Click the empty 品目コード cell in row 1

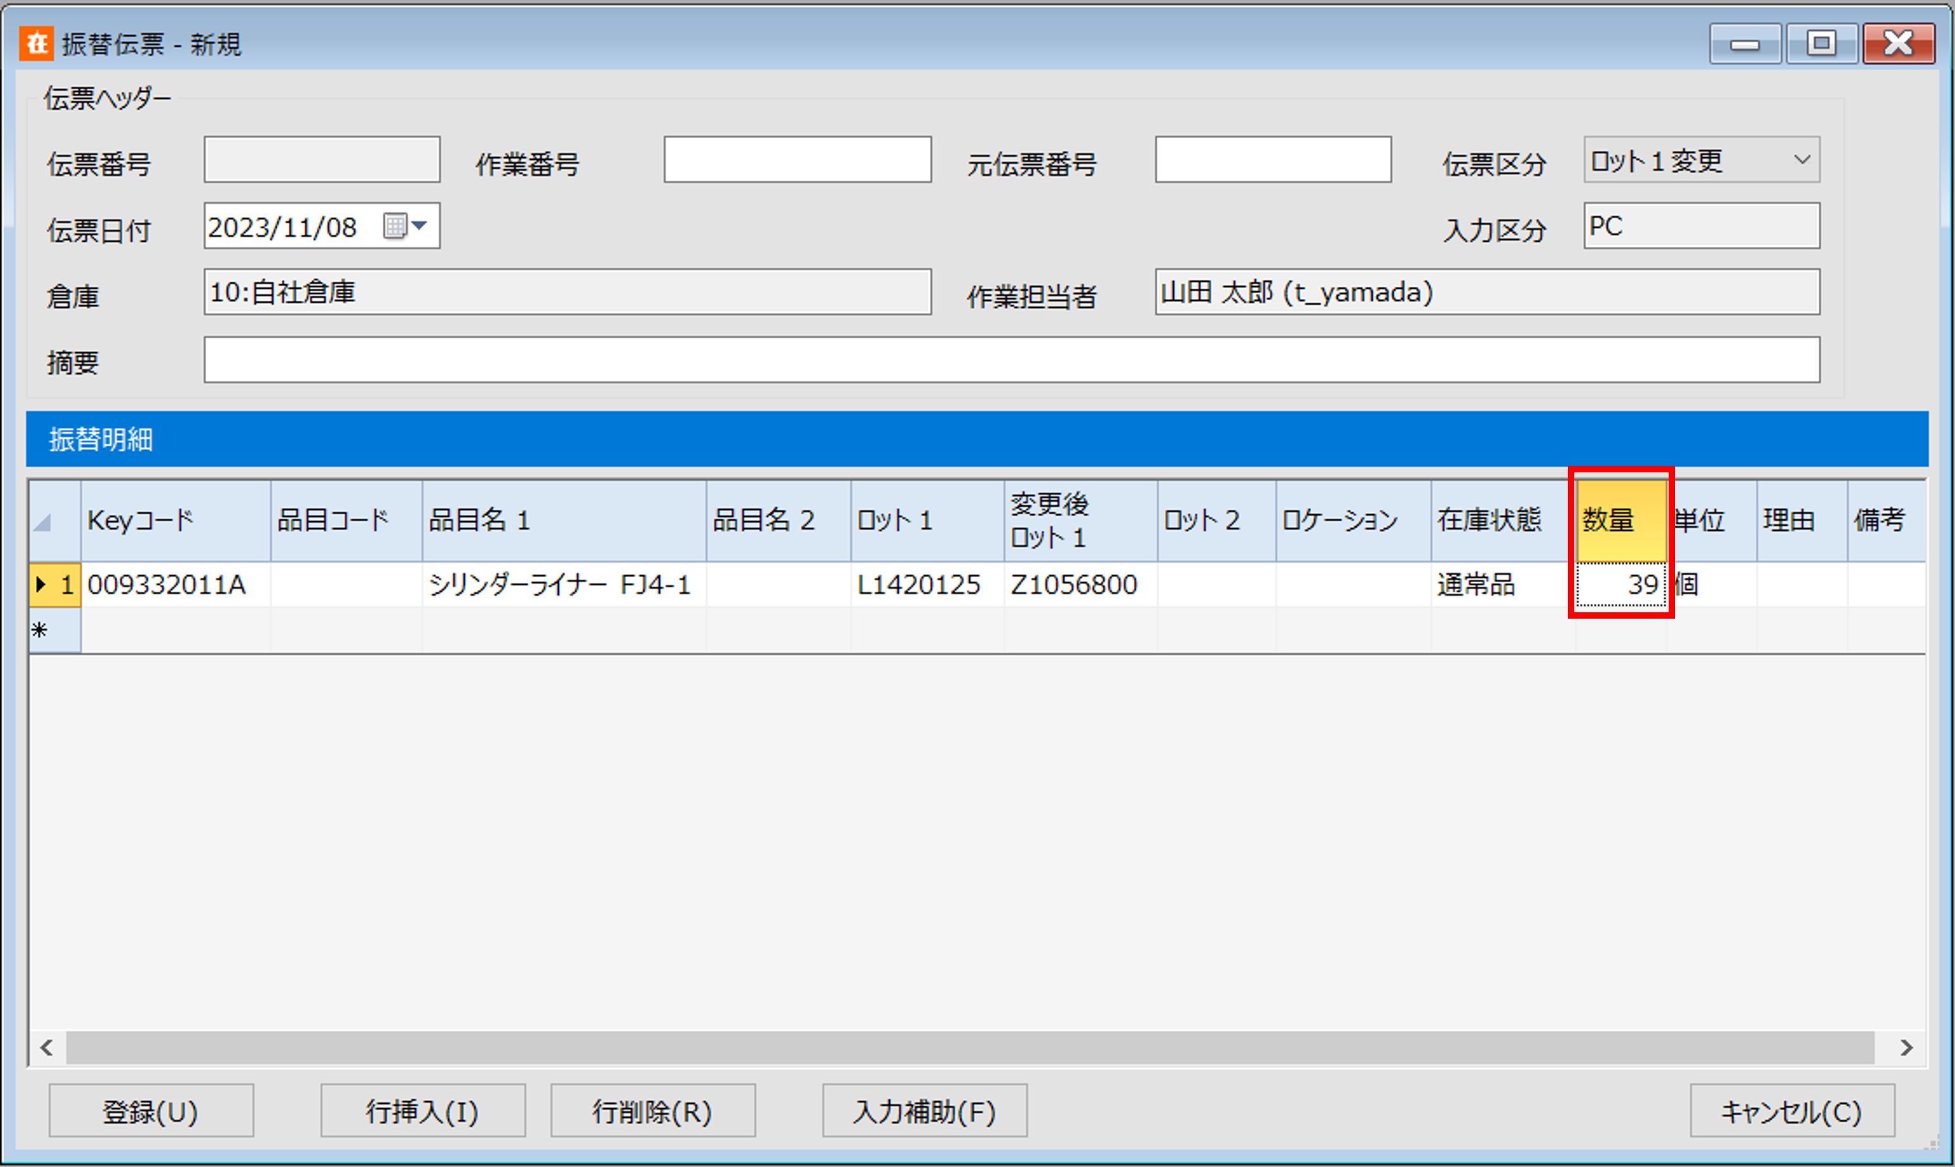click(x=346, y=584)
